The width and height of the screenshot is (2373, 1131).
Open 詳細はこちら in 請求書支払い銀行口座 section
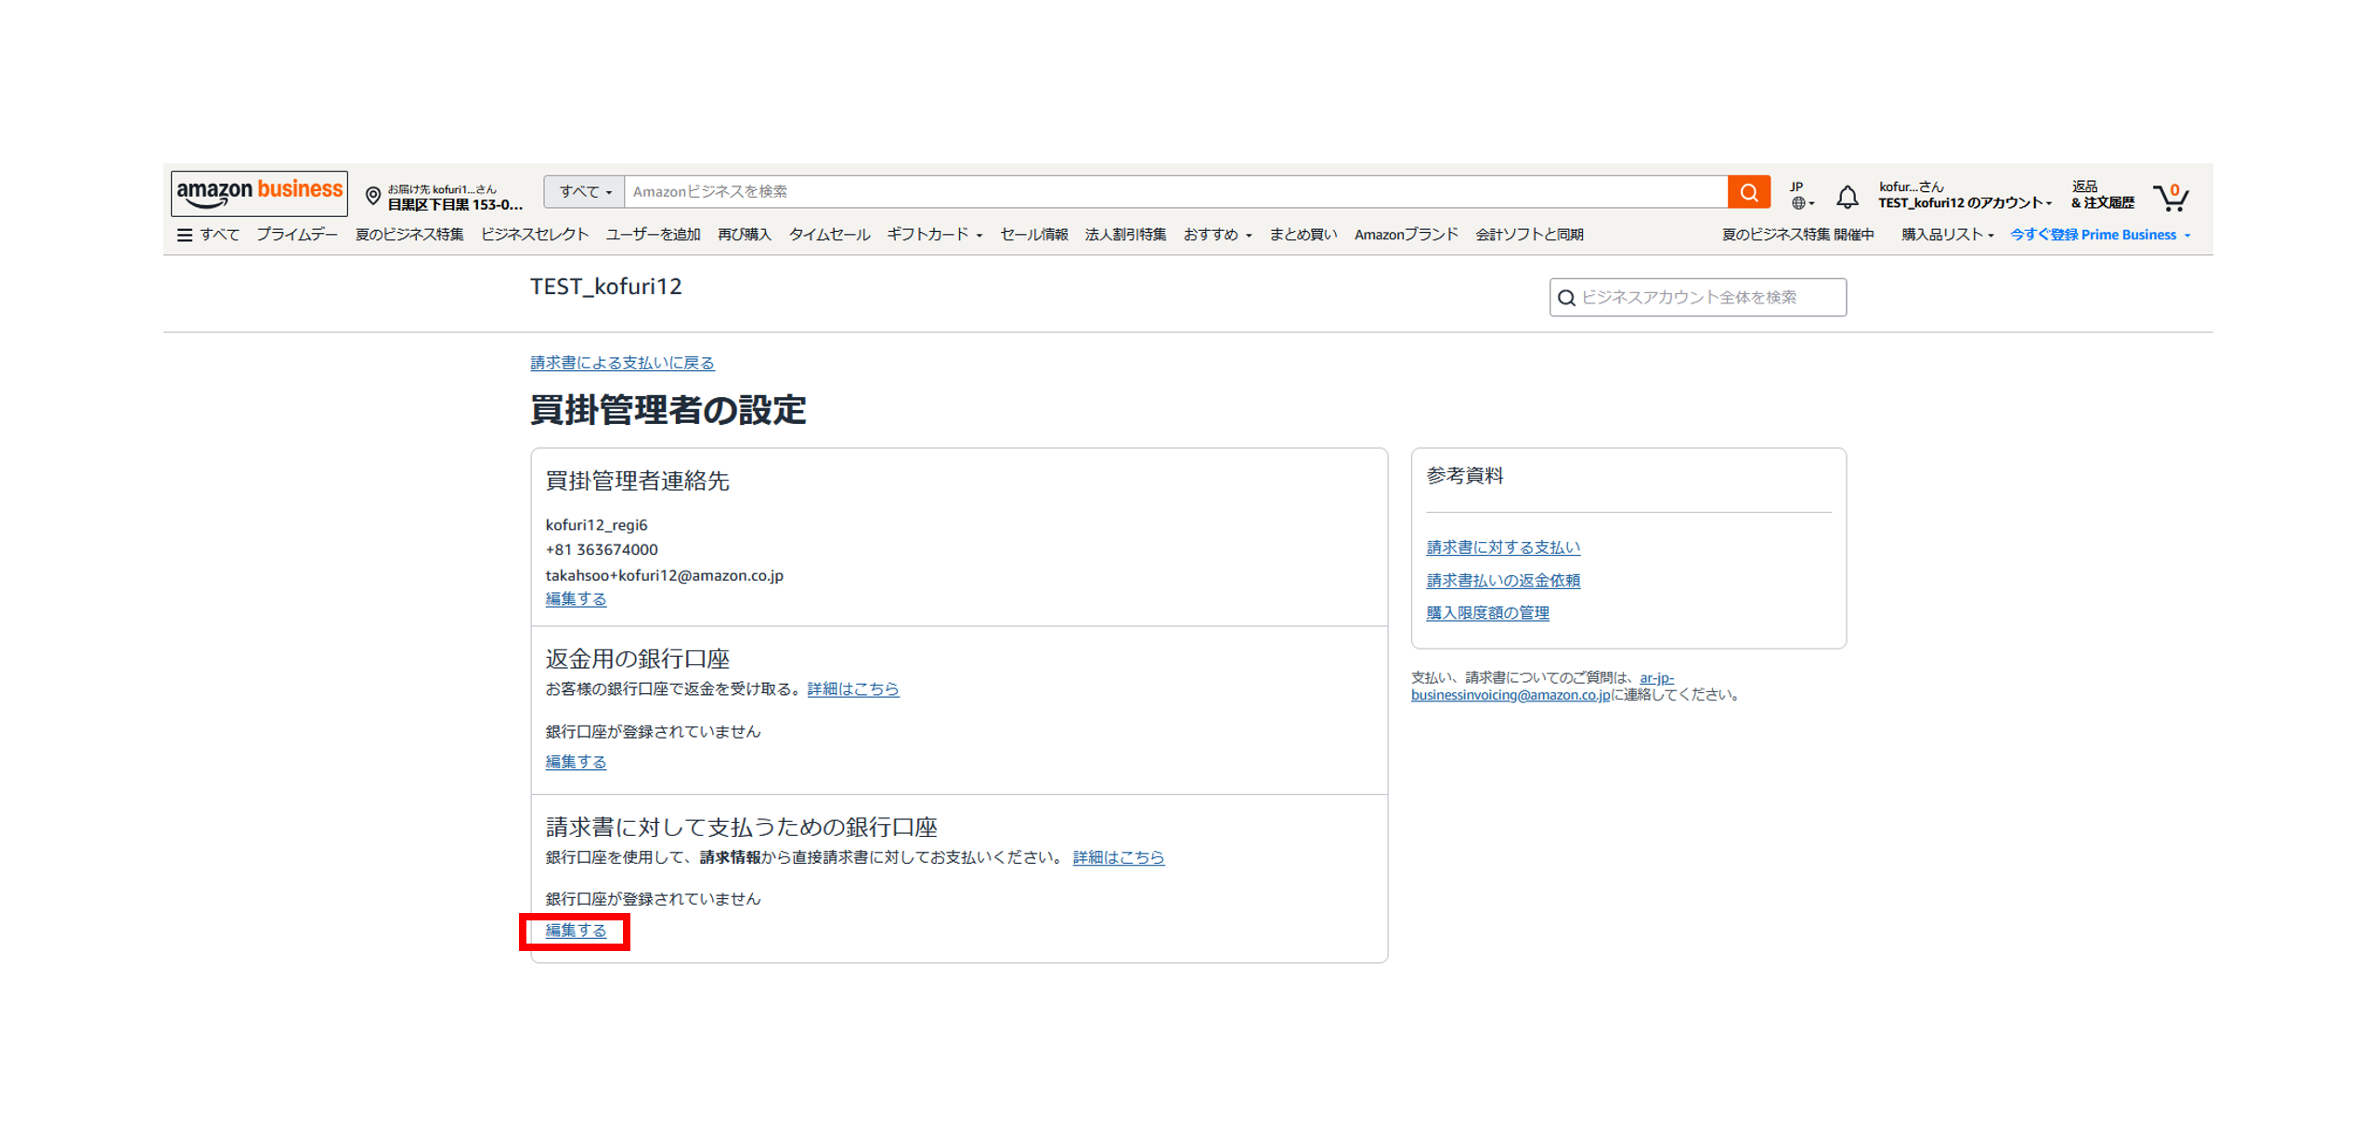pos(1118,857)
